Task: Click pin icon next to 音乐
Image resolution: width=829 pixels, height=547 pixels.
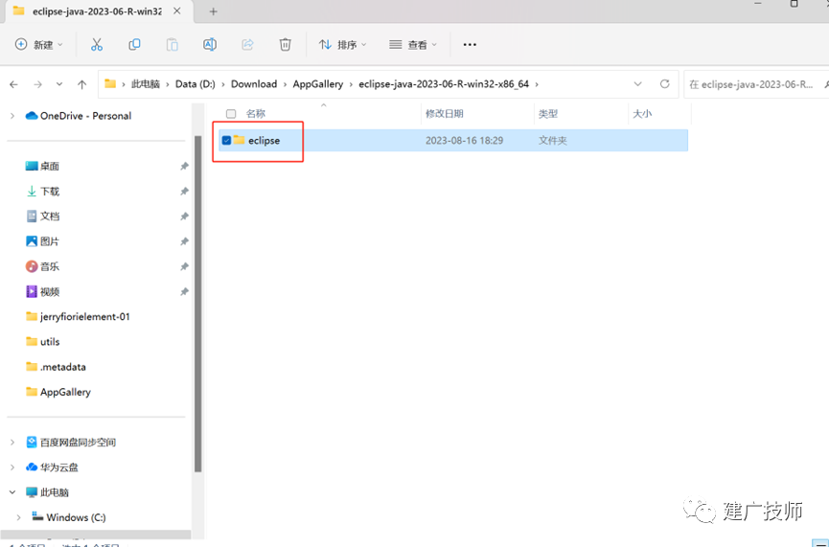Action: click(x=184, y=266)
